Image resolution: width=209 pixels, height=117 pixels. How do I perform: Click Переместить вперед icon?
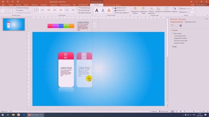135,9
